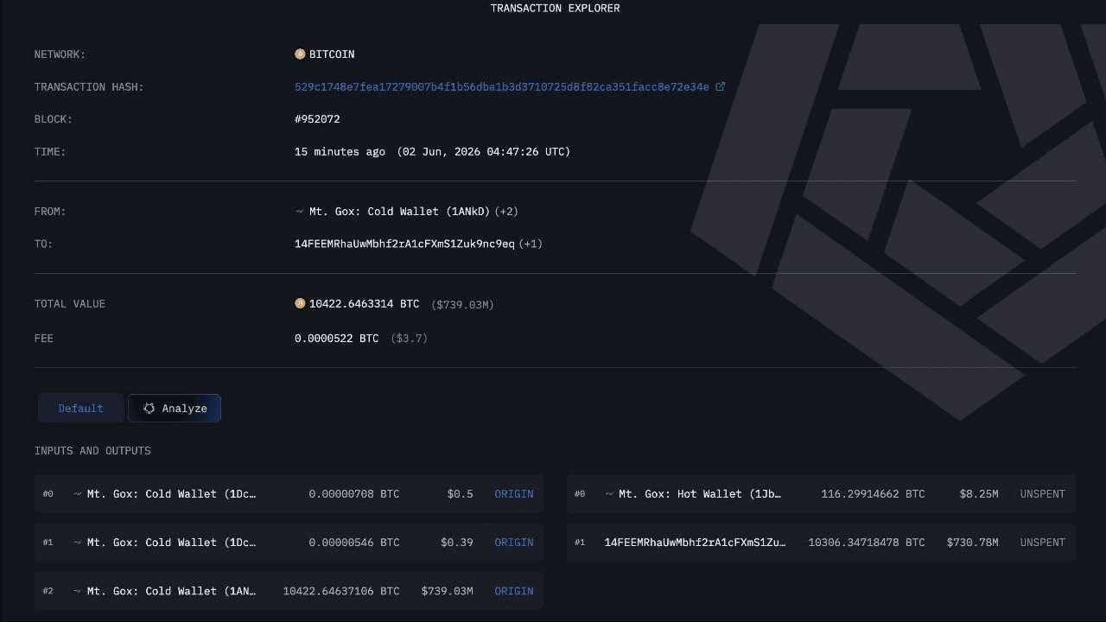Image resolution: width=1106 pixels, height=622 pixels.
Task: Expand the (+1) additional recipients
Action: point(531,244)
